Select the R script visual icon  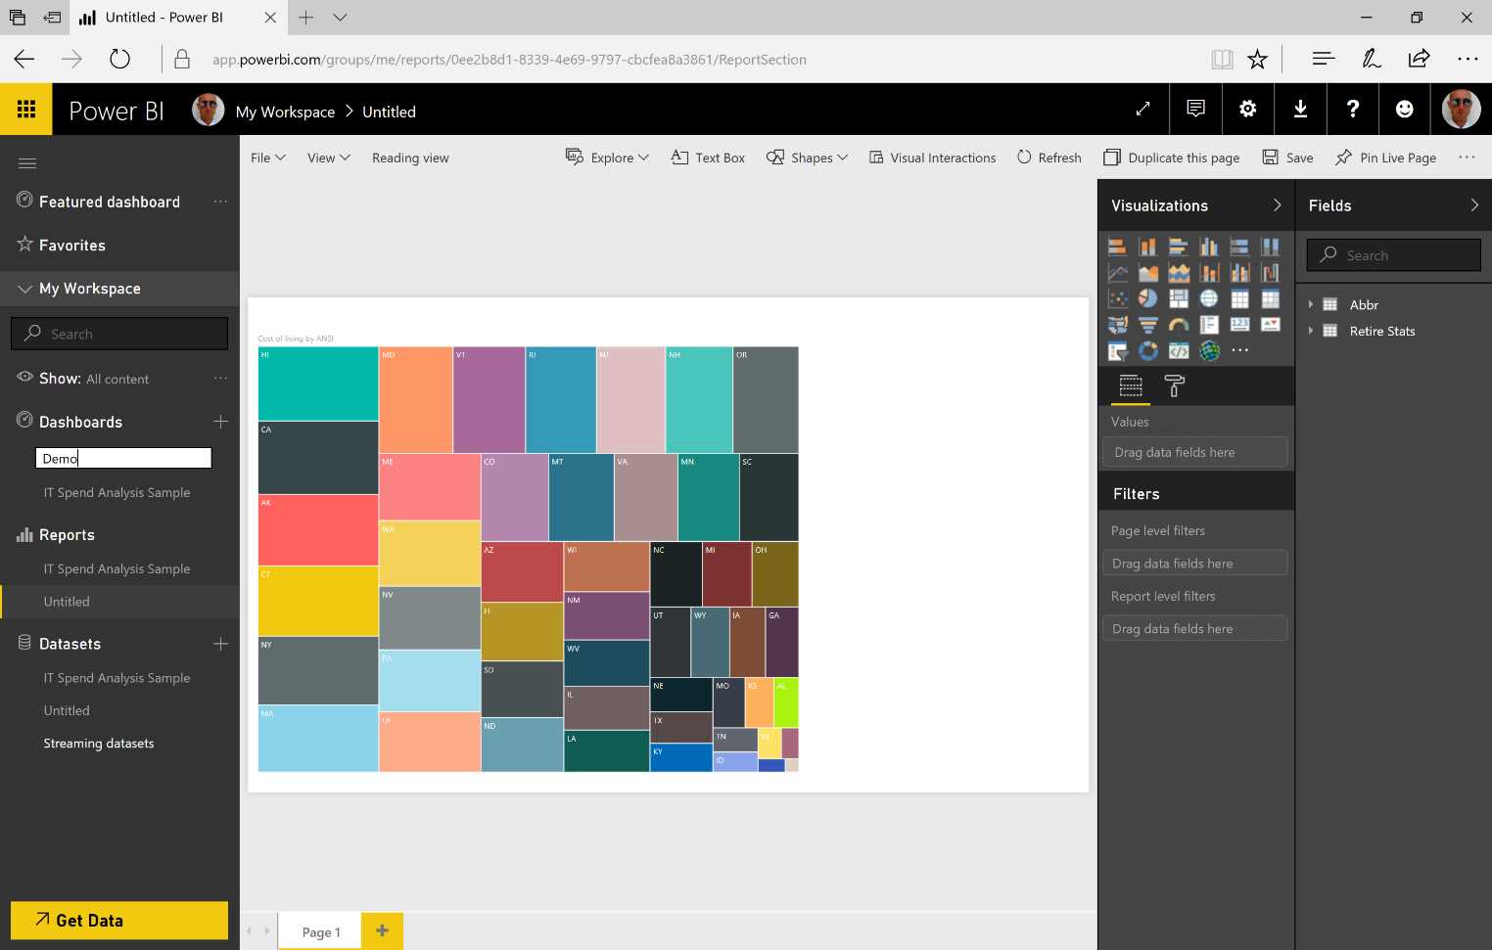pyautogui.click(x=1178, y=350)
